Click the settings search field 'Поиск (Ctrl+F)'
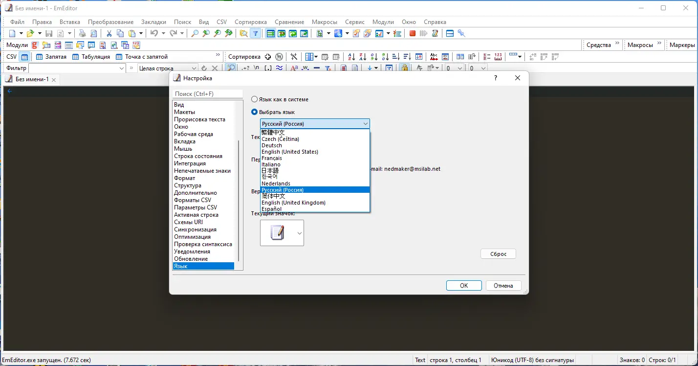 (x=208, y=94)
